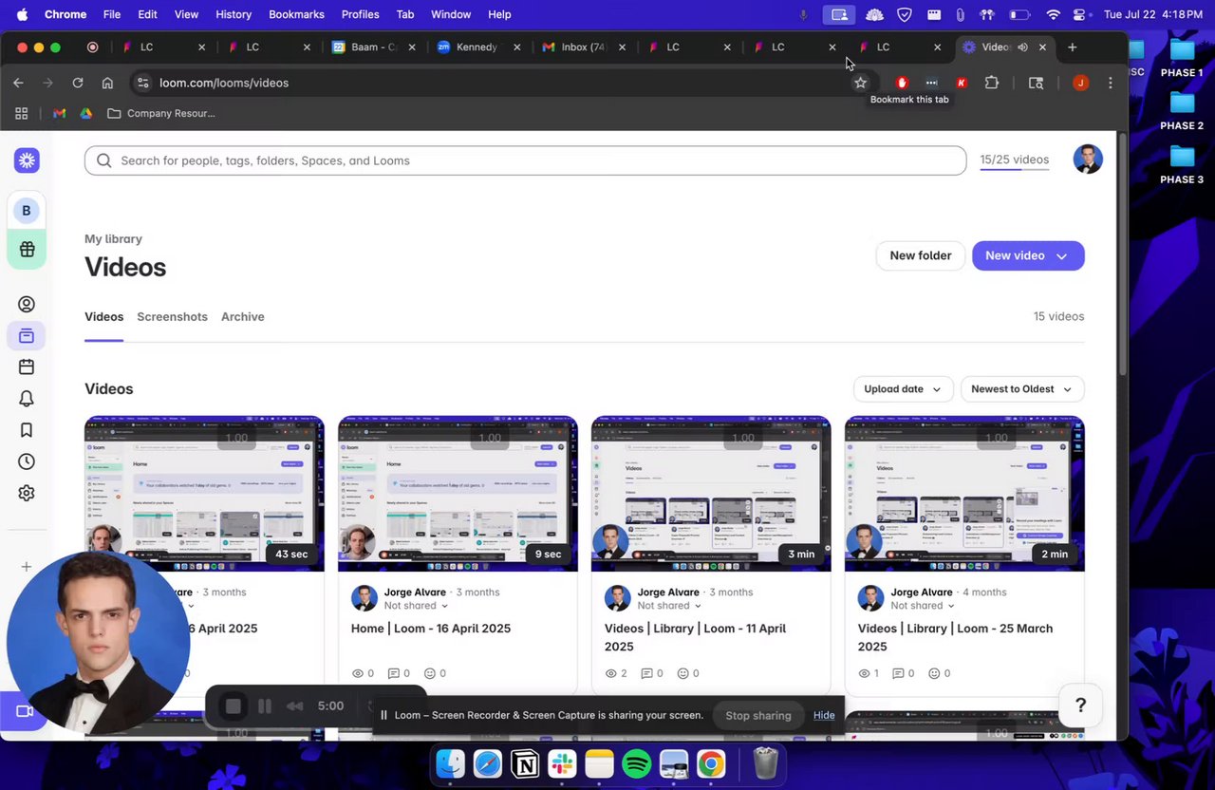Open the Meetings calendar icon in sidebar
The image size is (1215, 790).
point(27,367)
